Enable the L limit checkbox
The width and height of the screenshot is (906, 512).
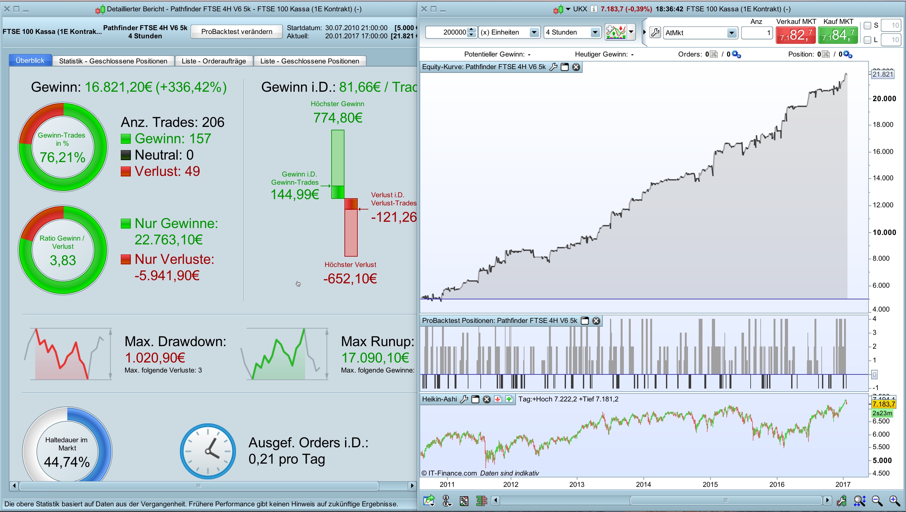867,40
